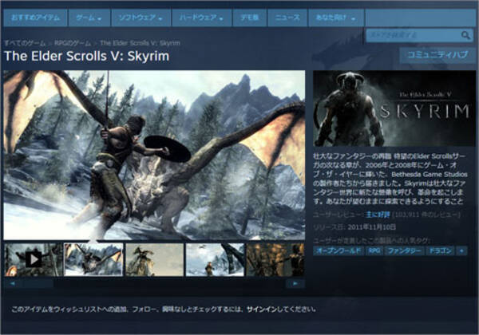This screenshot has height=335, width=479.
Task: Click the right arrow of the thumbnail scroller
Action: coord(295,283)
